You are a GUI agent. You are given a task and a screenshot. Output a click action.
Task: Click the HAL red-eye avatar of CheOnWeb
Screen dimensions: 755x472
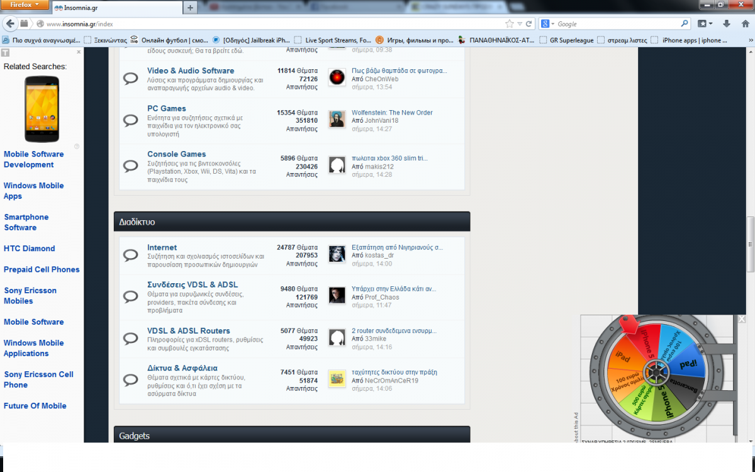pyautogui.click(x=337, y=77)
